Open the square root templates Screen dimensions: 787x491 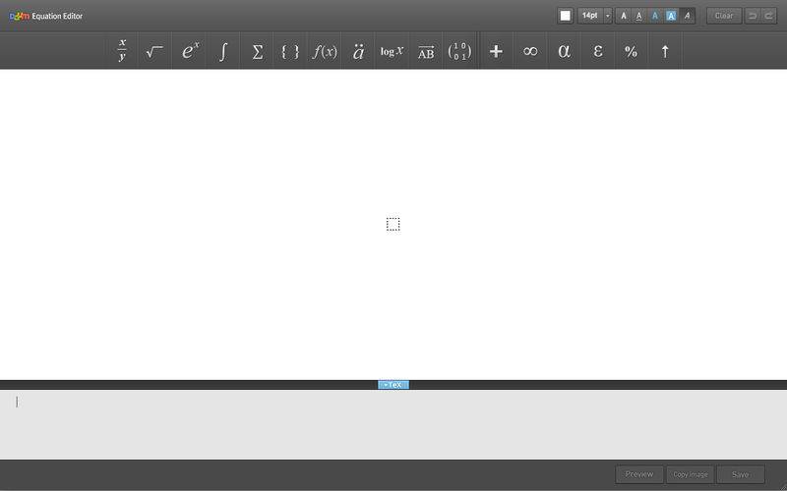point(154,51)
